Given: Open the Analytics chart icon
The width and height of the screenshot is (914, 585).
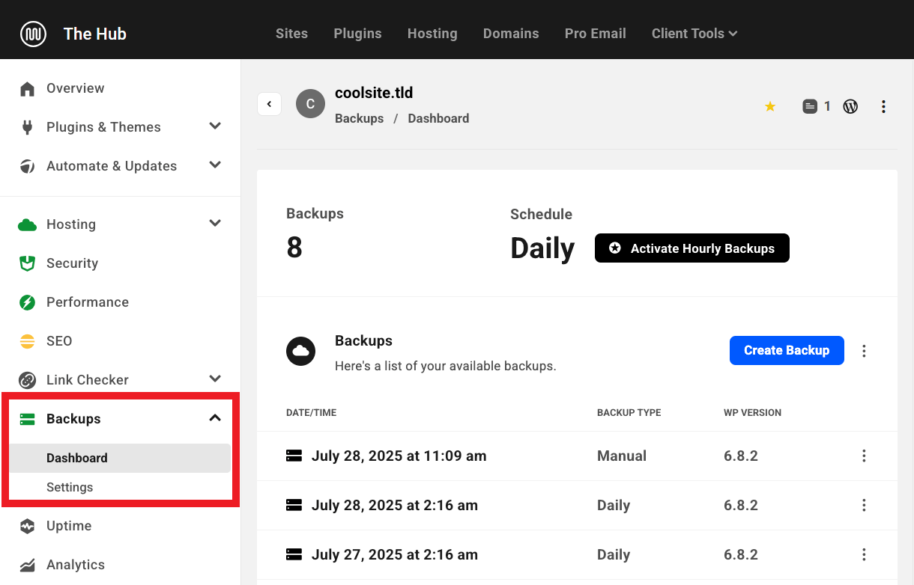Looking at the screenshot, I should (x=27, y=565).
